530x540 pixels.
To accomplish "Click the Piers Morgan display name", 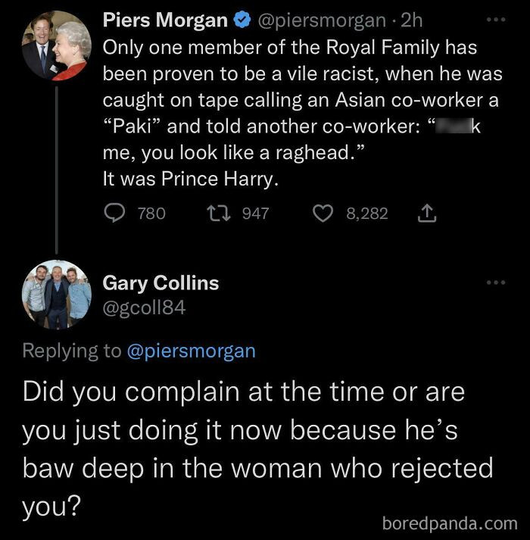I will point(164,20).
